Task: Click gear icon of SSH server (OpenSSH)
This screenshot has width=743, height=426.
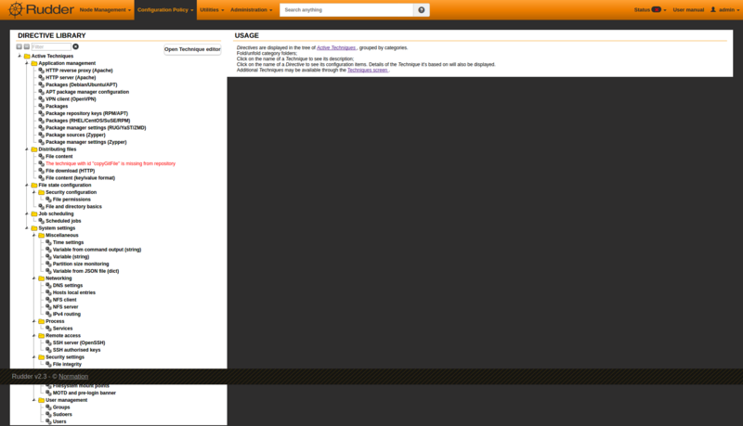Action: [x=48, y=342]
